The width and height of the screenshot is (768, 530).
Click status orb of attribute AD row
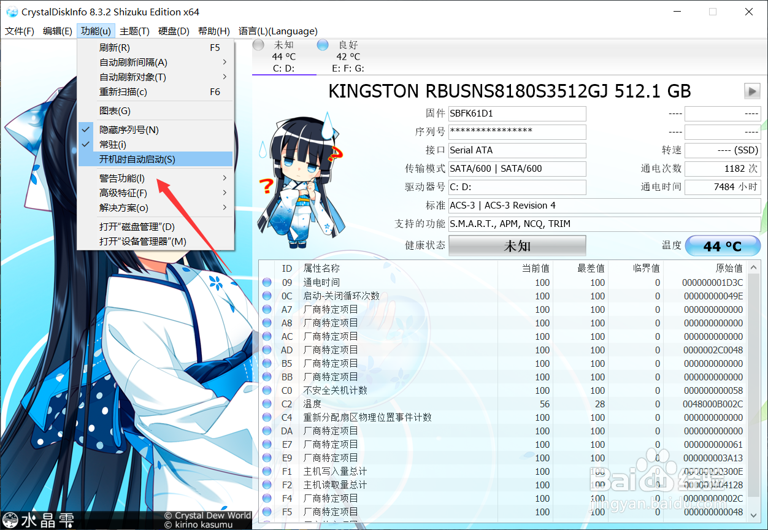tap(267, 350)
